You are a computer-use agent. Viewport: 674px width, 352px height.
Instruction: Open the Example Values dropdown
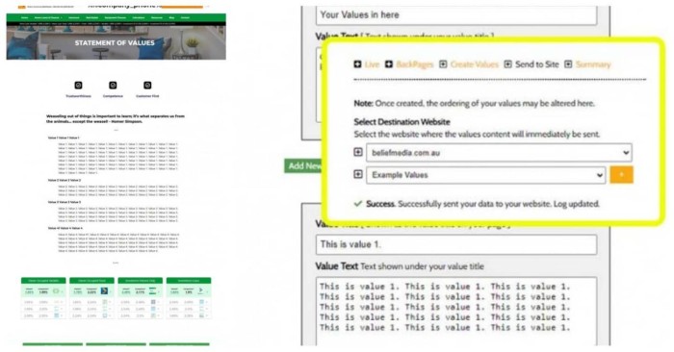click(485, 175)
